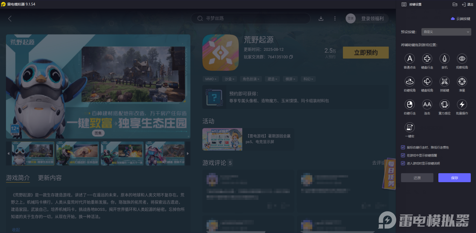The image size is (476, 233).
Task: Open the 暑期游园会 activity card
Action: [x=248, y=139]
